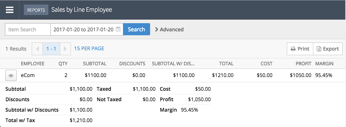
Task: Open the calendar date picker icon
Action: 118,29
